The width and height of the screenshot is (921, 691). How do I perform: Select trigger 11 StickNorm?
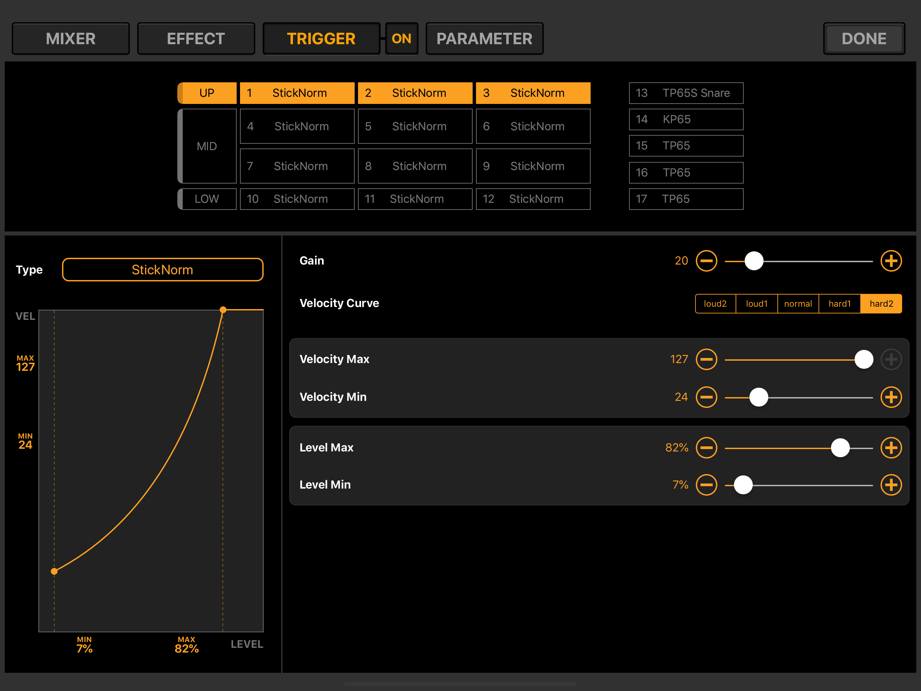[x=415, y=199]
